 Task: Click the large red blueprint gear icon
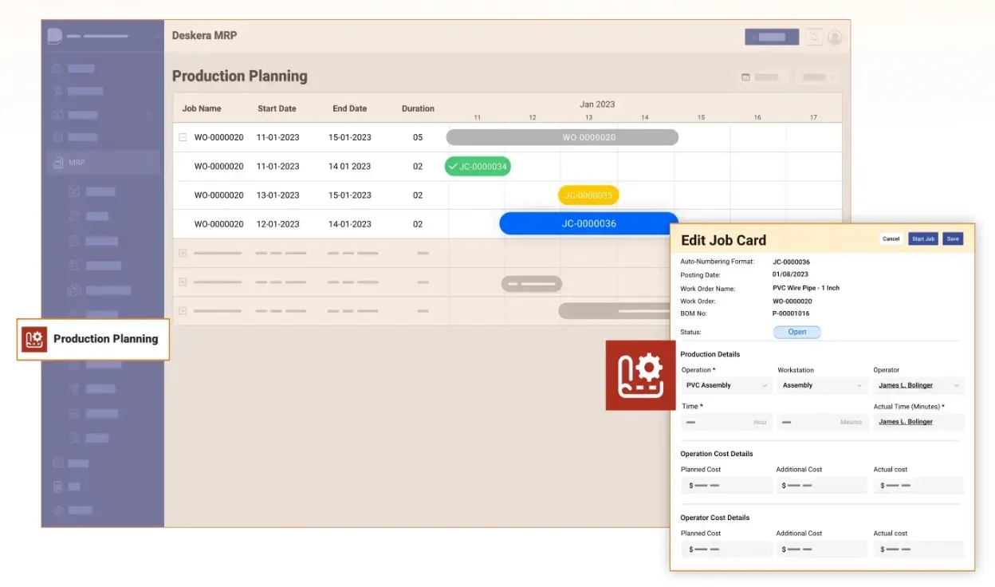pyautogui.click(x=640, y=375)
